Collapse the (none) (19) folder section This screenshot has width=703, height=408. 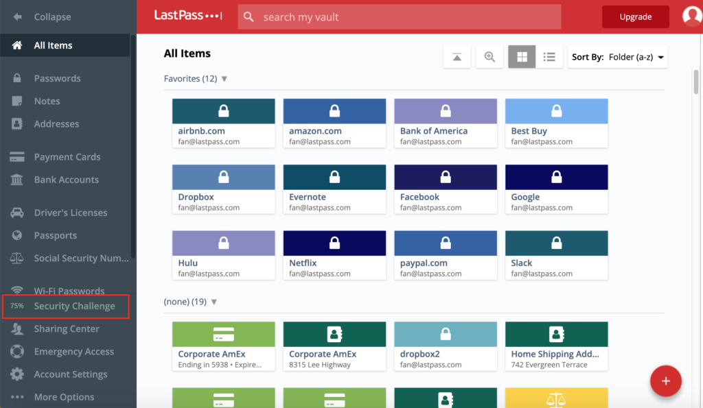214,302
